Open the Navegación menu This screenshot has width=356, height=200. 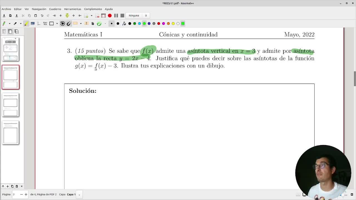[x=39, y=9]
